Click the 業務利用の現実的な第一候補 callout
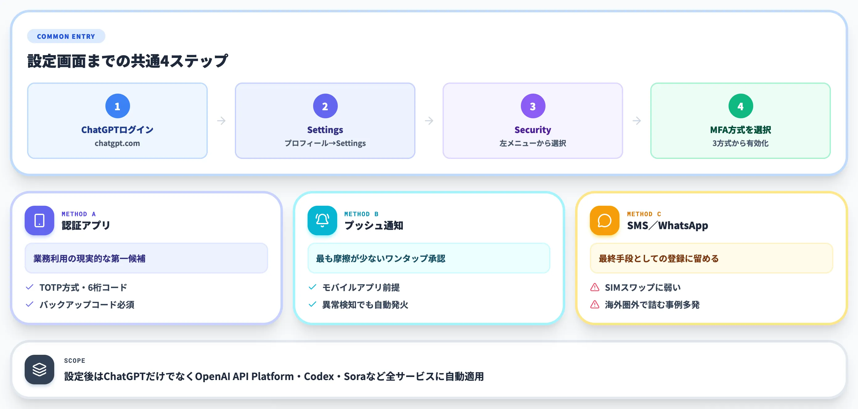The height and width of the screenshot is (409, 858). (146, 258)
